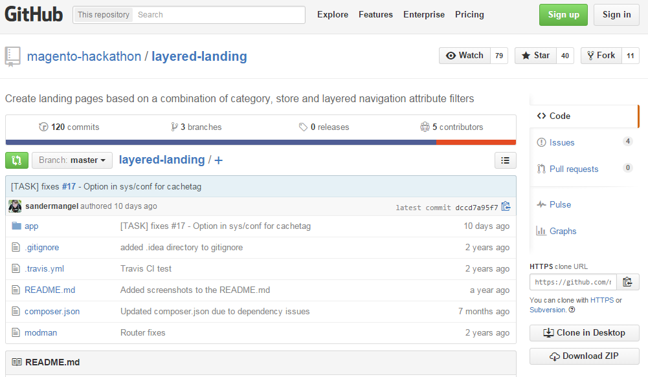Viewport: 648px width, 377px height.
Task: Click sandermangel's avatar image
Action: point(15,206)
